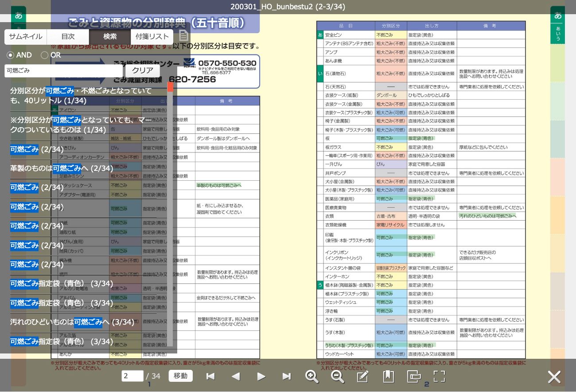
Task: Click the 移動 button
Action: pyautogui.click(x=180, y=376)
